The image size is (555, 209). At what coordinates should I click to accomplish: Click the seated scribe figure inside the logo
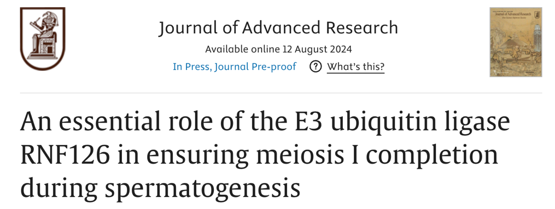click(x=44, y=34)
